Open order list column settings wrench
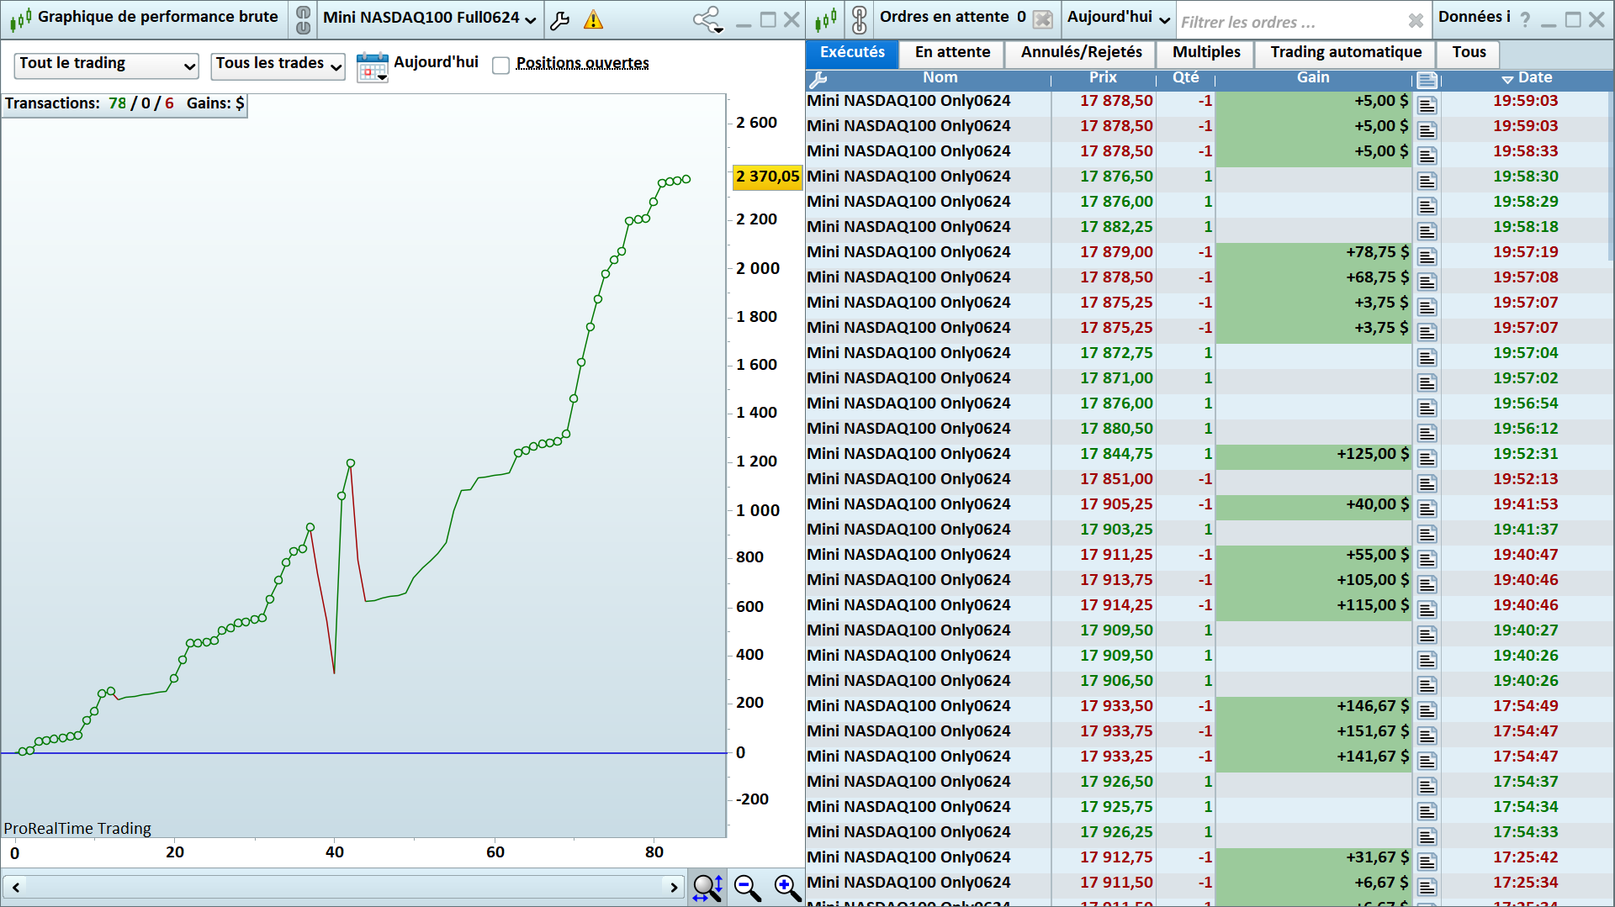 818,79
